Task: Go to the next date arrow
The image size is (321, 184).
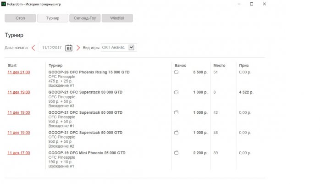Action: tap(78, 47)
